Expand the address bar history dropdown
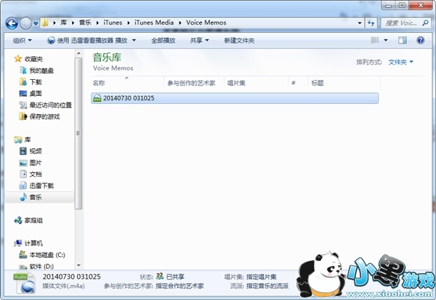Viewport: 436px width, 300px height. [360, 23]
